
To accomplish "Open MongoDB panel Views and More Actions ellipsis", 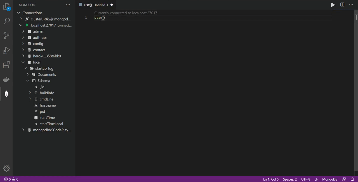I will [x=68, y=5].
